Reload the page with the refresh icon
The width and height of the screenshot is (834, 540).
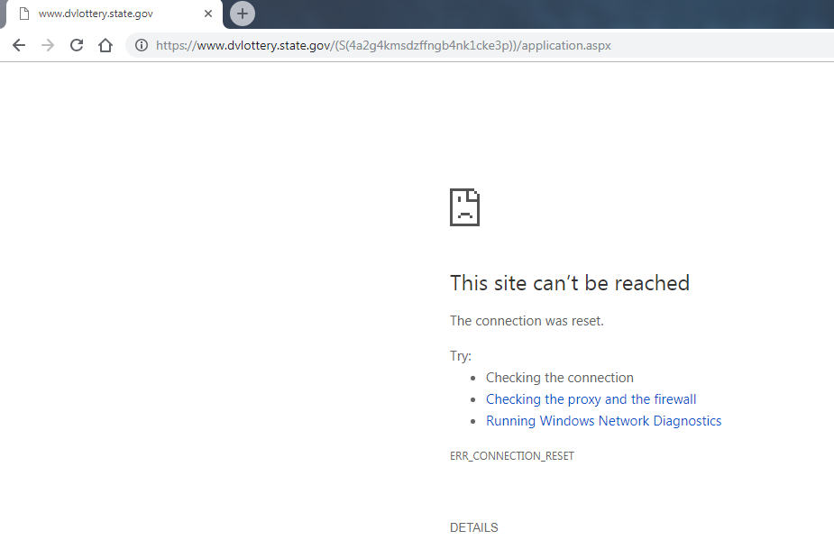pos(77,45)
